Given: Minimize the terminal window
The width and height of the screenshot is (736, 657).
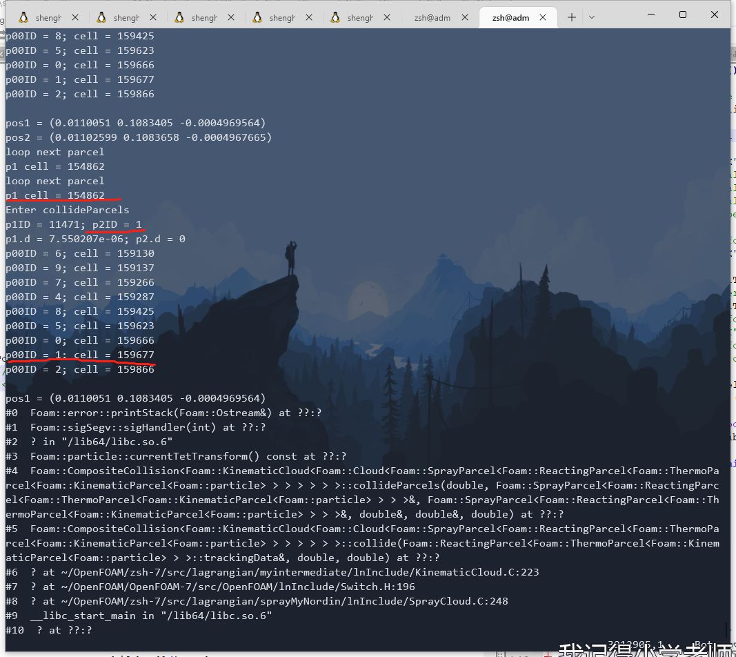Looking at the screenshot, I should (651, 14).
